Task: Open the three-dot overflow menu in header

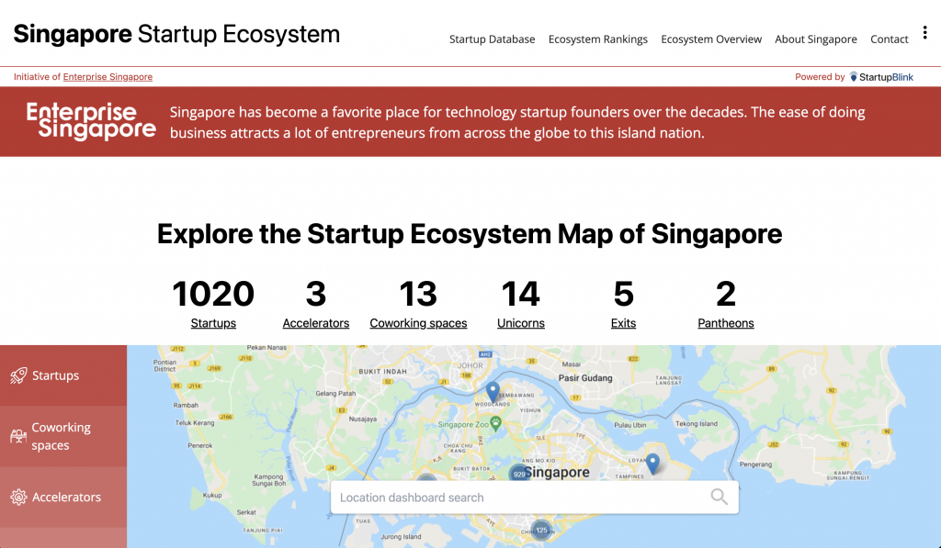Action: tap(924, 33)
